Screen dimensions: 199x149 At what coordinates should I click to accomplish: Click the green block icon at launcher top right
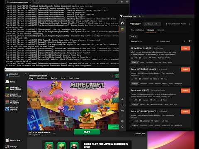pos(117,76)
